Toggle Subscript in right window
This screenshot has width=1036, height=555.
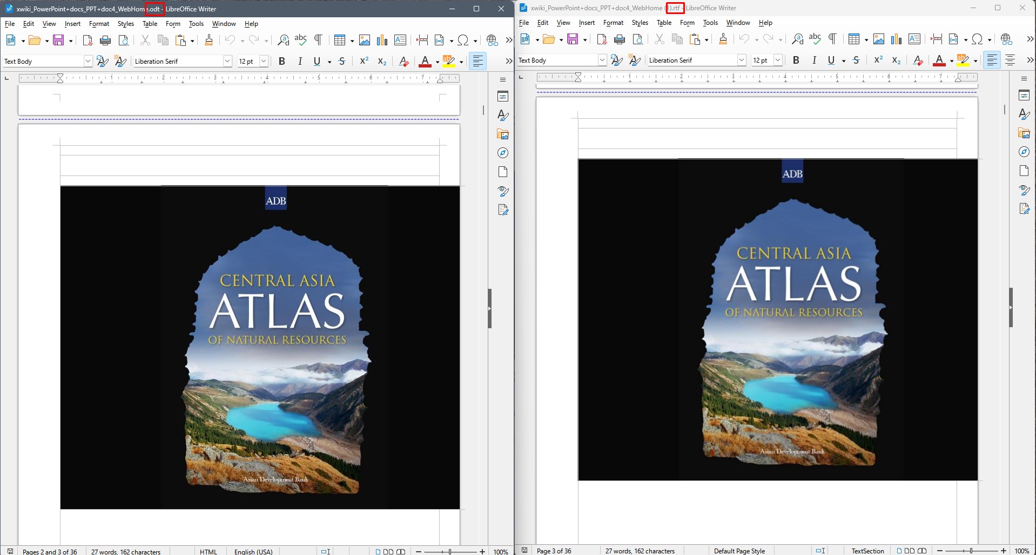pyautogui.click(x=896, y=60)
